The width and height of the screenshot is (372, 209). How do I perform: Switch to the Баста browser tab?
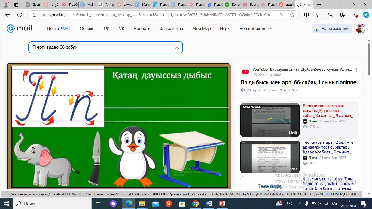(x=250, y=5)
